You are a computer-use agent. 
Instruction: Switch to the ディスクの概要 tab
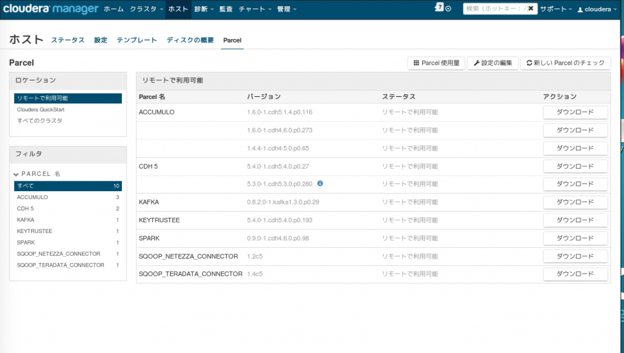pos(190,40)
